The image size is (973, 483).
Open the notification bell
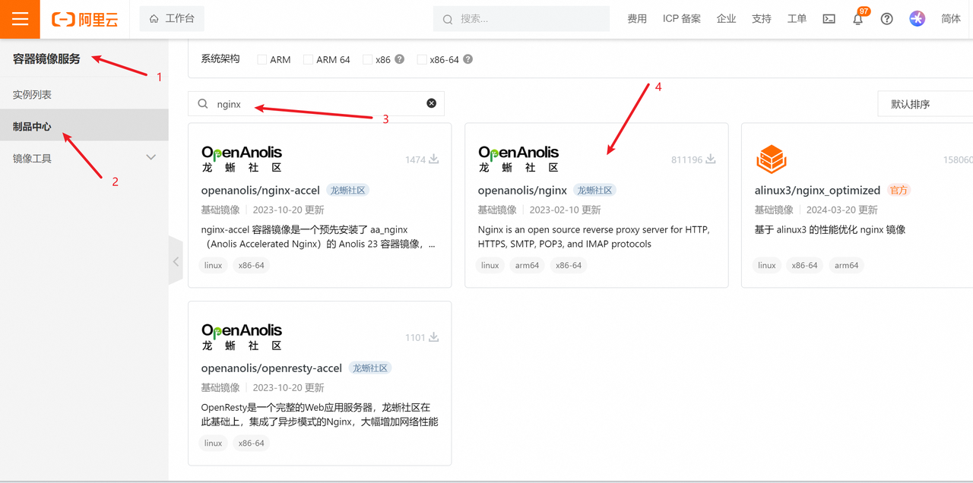tap(857, 19)
